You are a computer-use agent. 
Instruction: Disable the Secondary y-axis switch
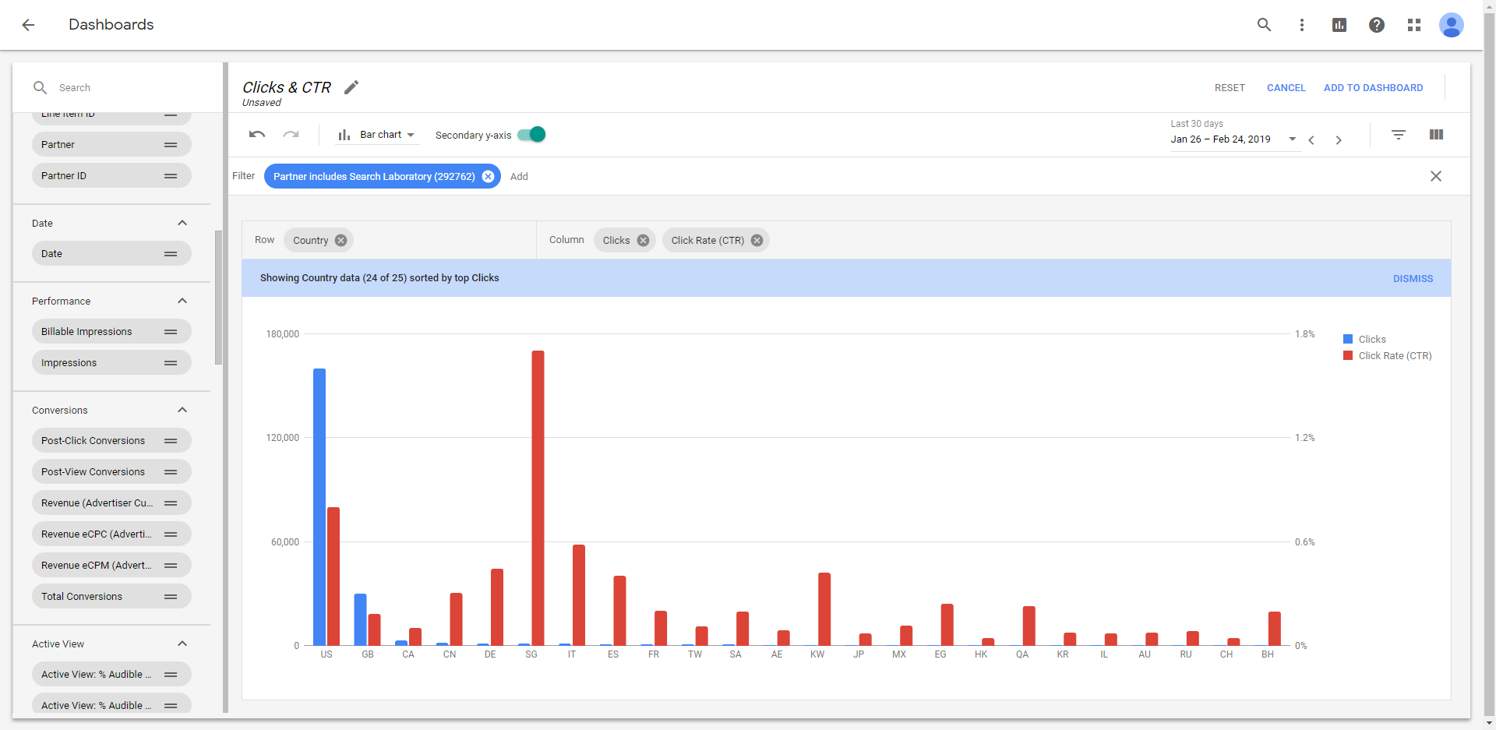(x=531, y=135)
